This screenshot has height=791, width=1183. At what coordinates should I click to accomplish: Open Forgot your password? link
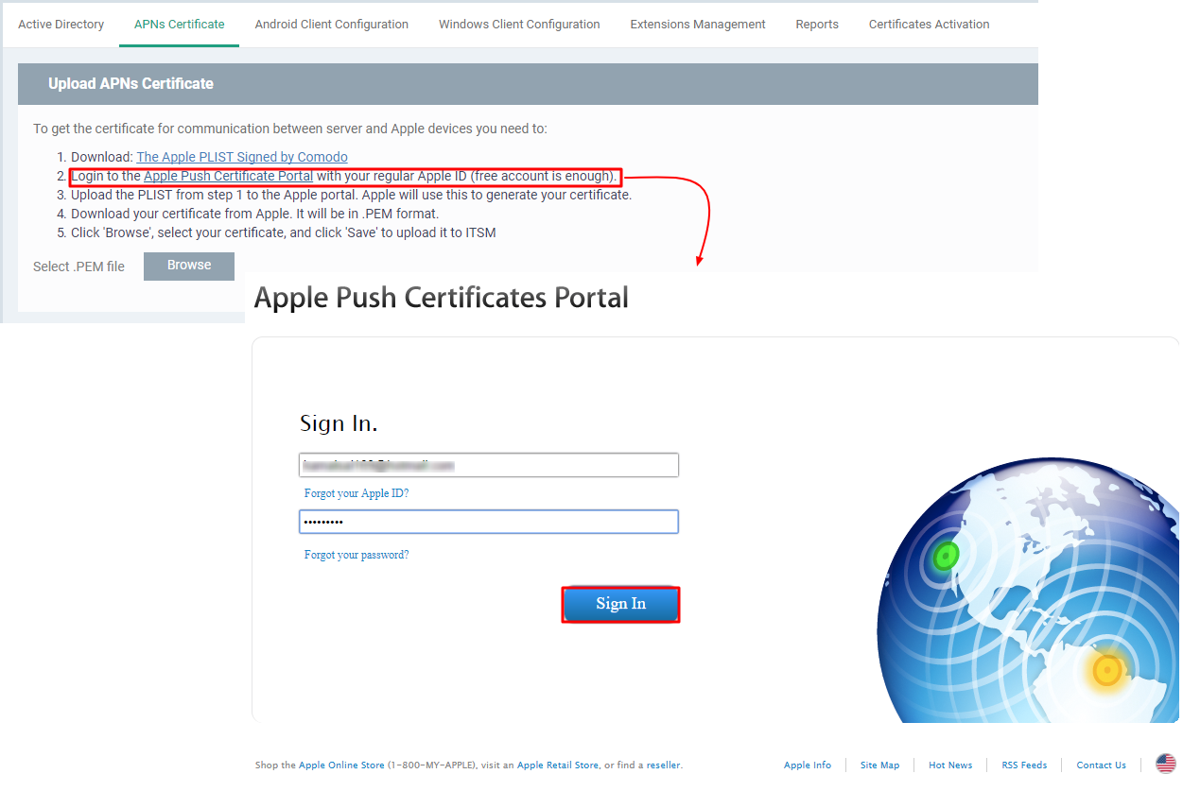click(357, 555)
